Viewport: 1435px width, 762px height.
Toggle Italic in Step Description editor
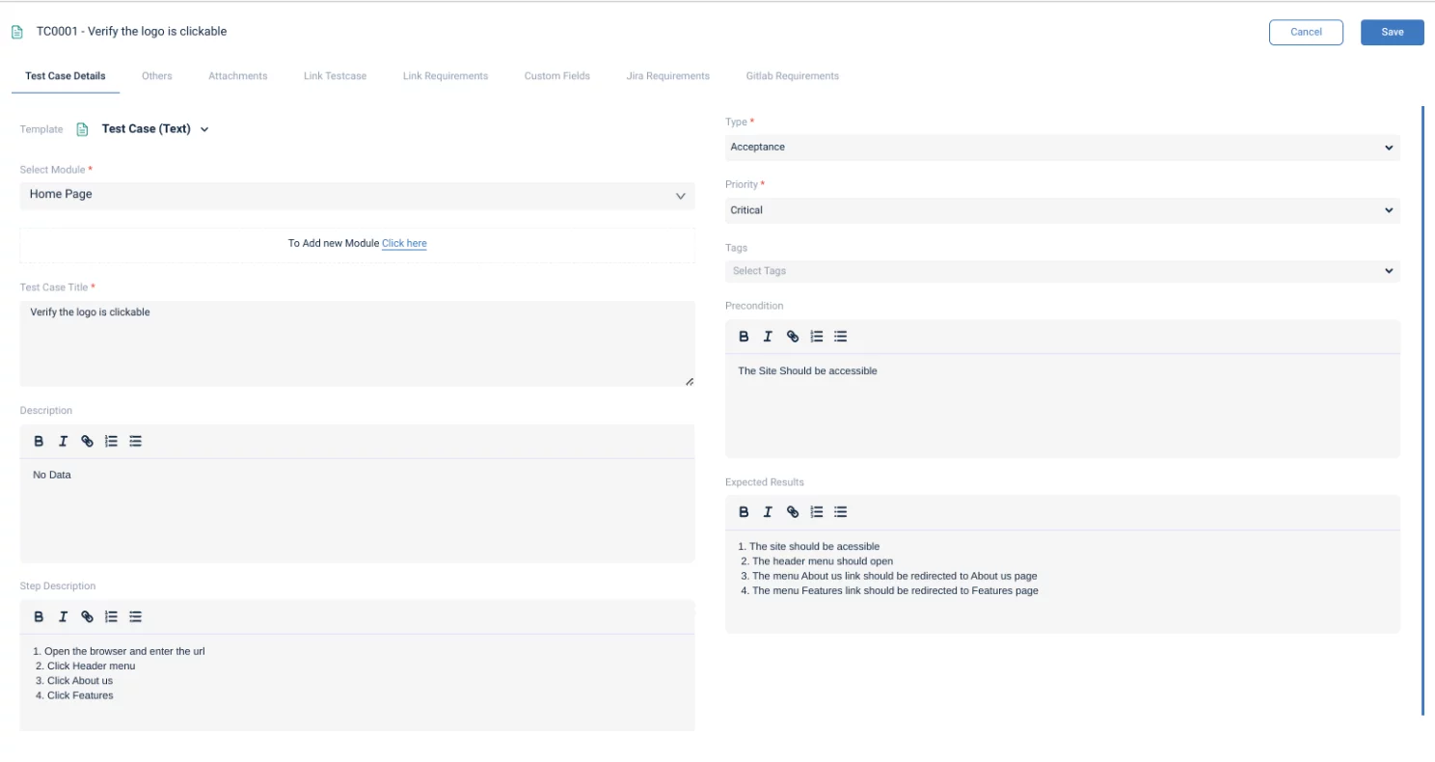(63, 616)
